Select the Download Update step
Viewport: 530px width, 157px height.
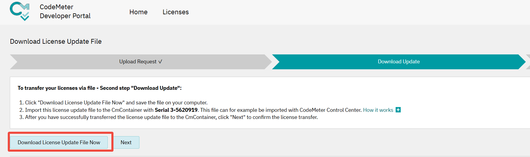point(399,62)
